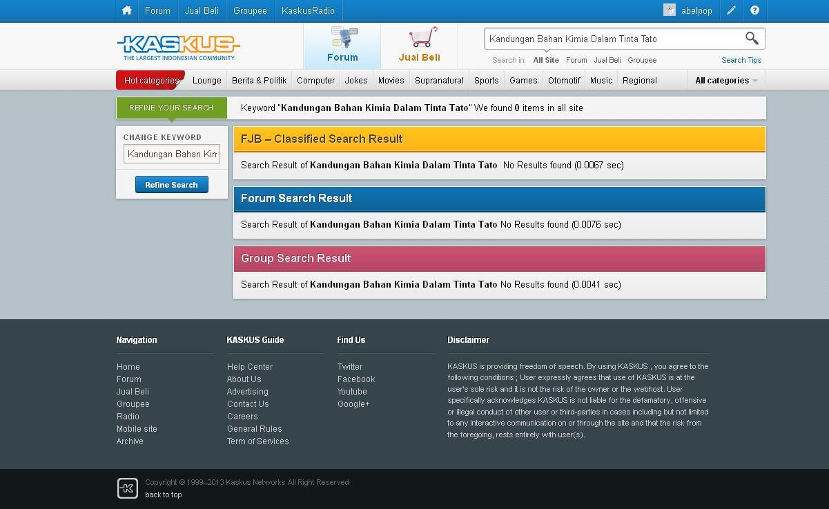The image size is (829, 509).
Task: Click the magnifier search icon
Action: pyautogui.click(x=752, y=39)
